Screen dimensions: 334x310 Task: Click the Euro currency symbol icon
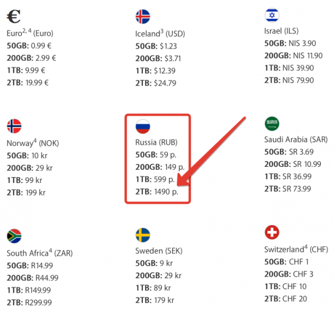(14, 16)
